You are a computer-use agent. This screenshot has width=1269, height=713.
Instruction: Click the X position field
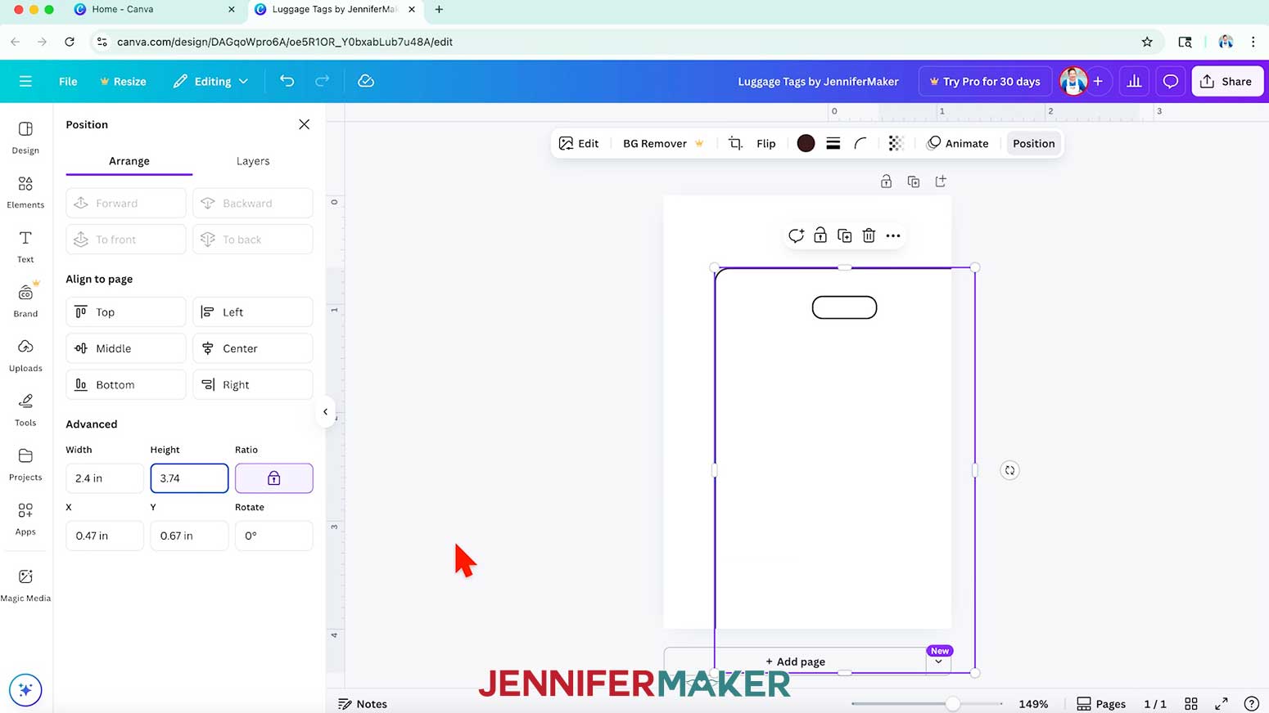coord(105,536)
